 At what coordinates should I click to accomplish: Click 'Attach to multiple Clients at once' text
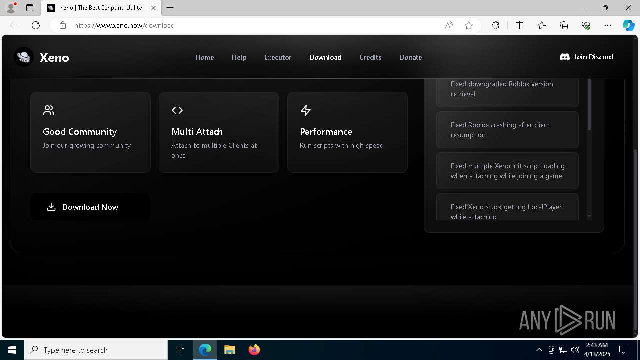tap(214, 150)
